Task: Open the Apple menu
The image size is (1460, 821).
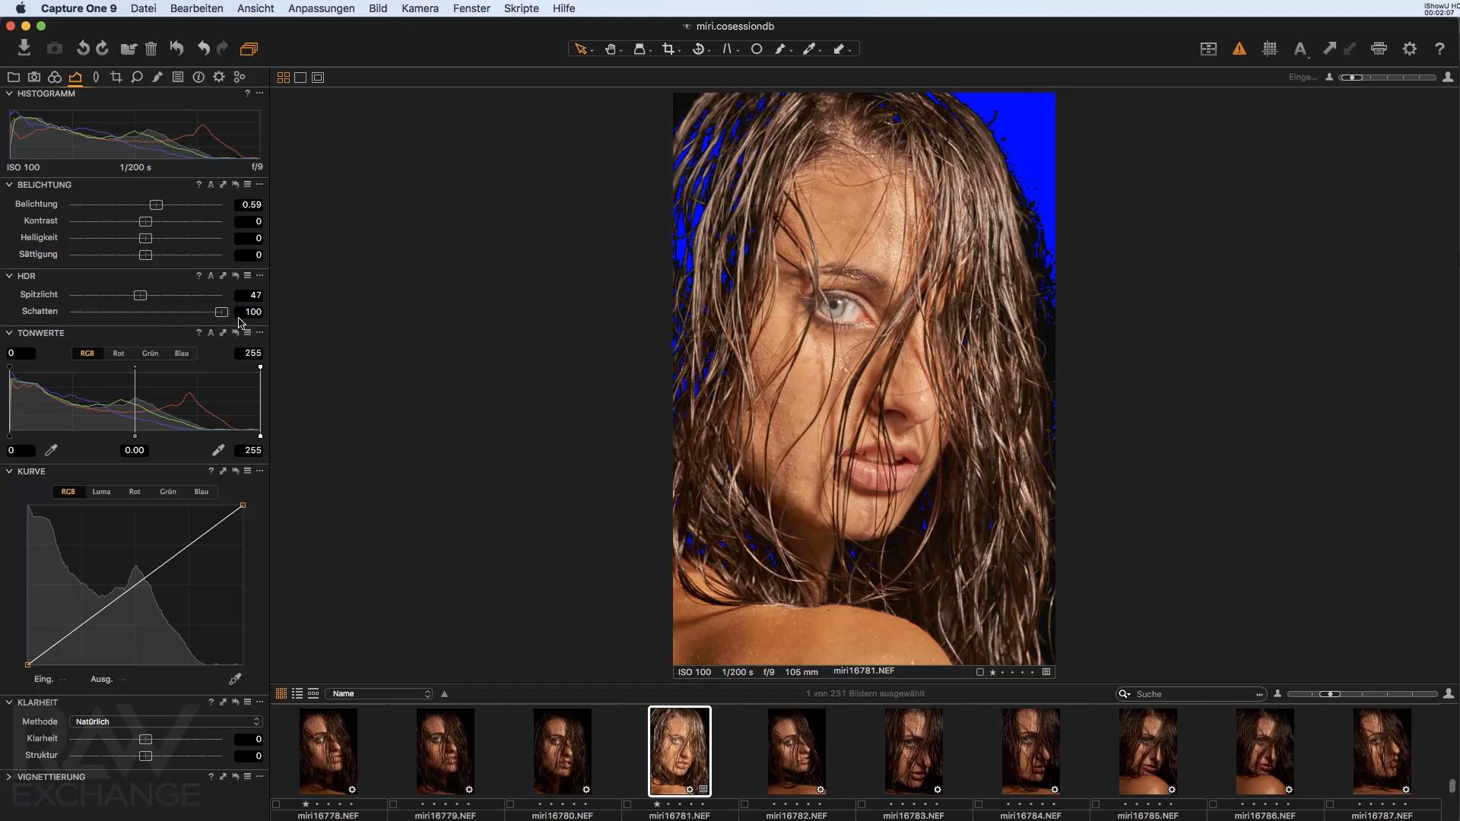Action: tap(21, 8)
